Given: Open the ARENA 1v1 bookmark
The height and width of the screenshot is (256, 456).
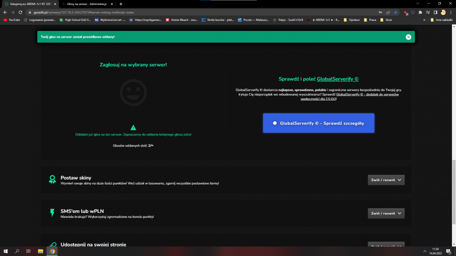Looking at the screenshot, I should point(323,20).
